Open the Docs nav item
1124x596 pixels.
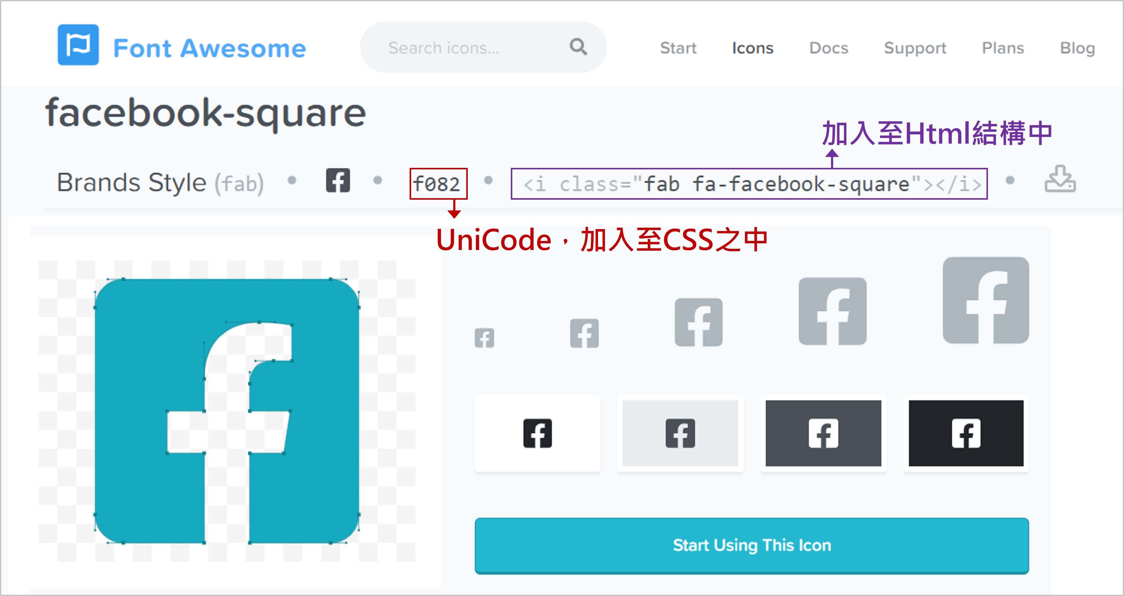(829, 48)
